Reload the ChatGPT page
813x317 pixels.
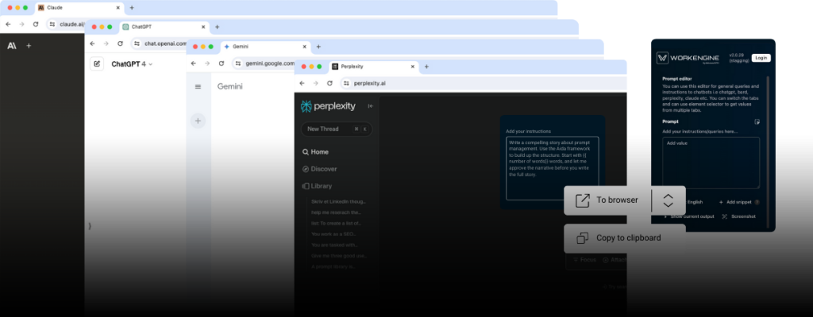[121, 44]
